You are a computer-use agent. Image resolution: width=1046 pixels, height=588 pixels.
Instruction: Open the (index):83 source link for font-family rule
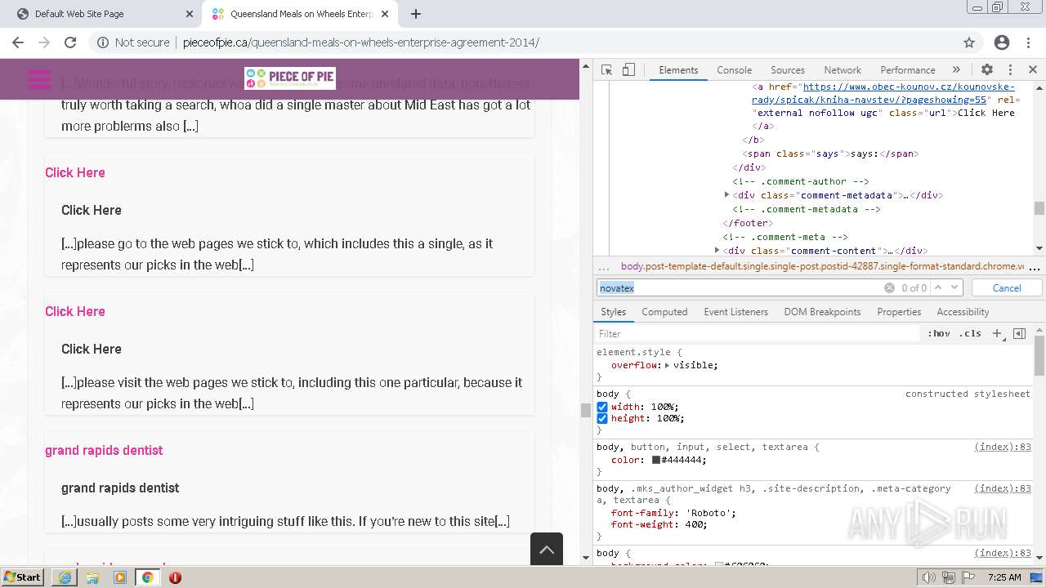(x=1003, y=488)
